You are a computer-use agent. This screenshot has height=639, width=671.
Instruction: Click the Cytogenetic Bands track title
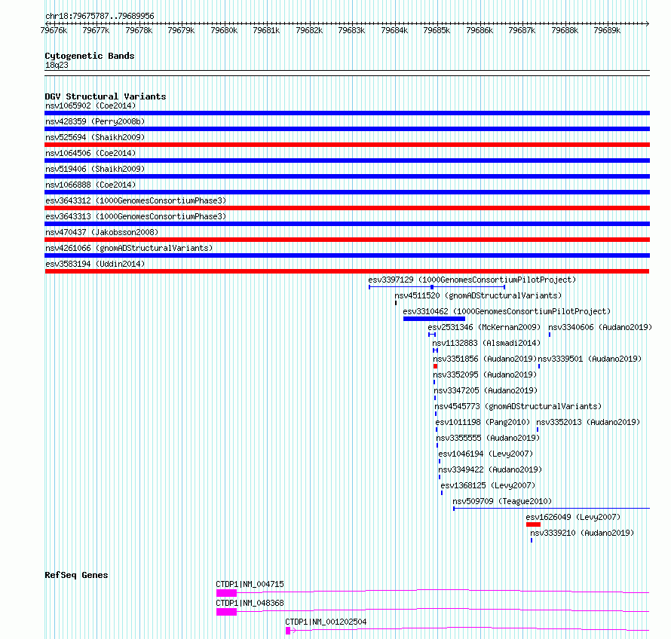[x=90, y=56]
